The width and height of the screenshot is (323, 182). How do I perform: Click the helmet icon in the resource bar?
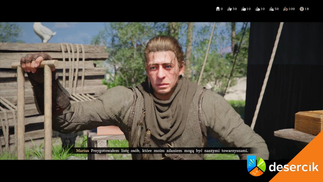tap(218, 9)
